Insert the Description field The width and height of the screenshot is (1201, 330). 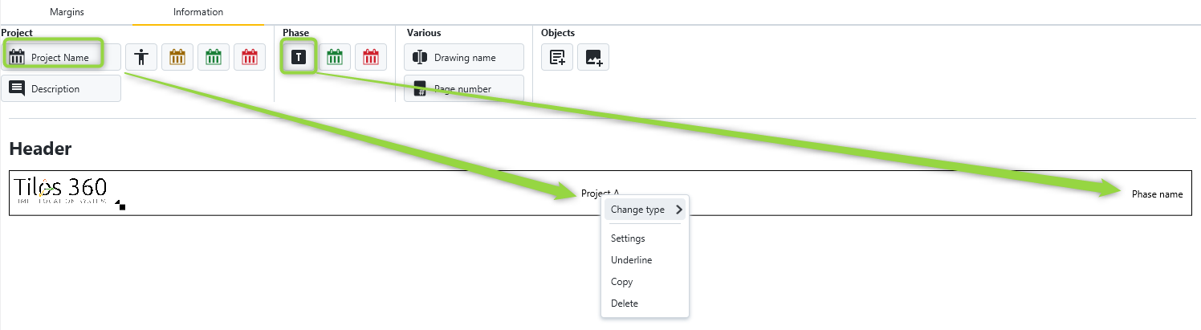(x=60, y=88)
